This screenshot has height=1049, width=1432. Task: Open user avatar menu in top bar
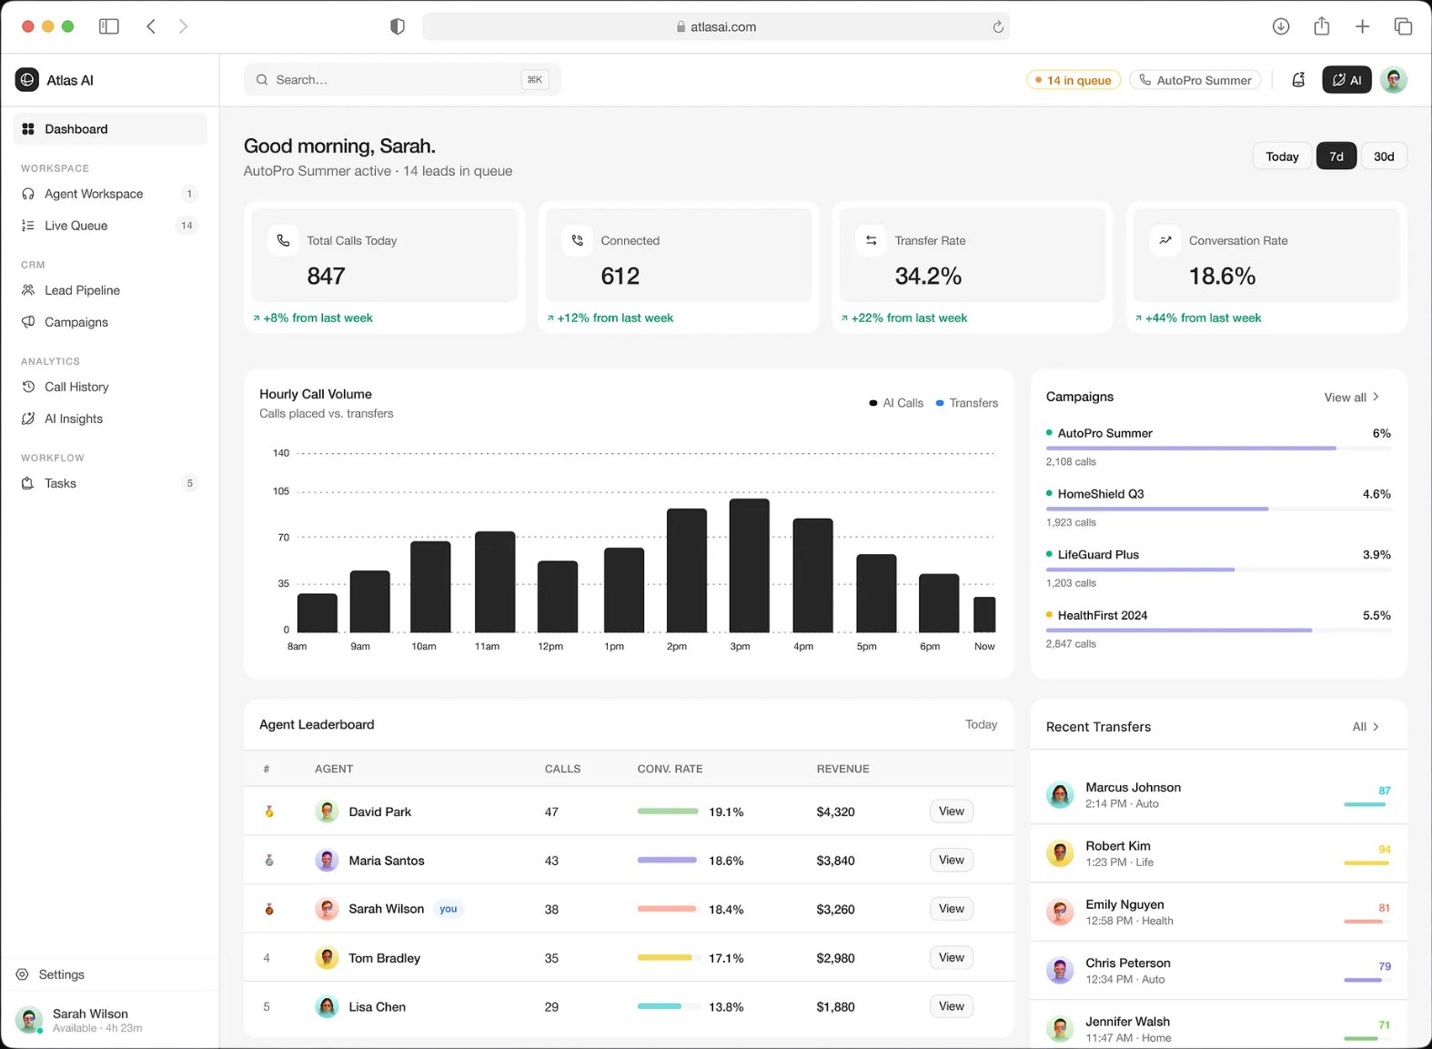1394,80
